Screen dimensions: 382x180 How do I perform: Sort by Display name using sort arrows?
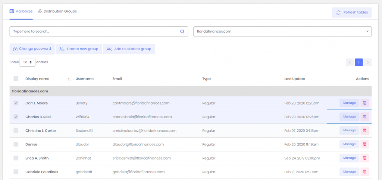coord(69,79)
